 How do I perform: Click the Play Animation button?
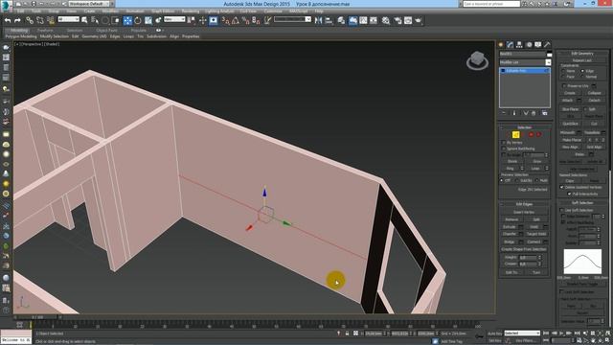(x=562, y=333)
